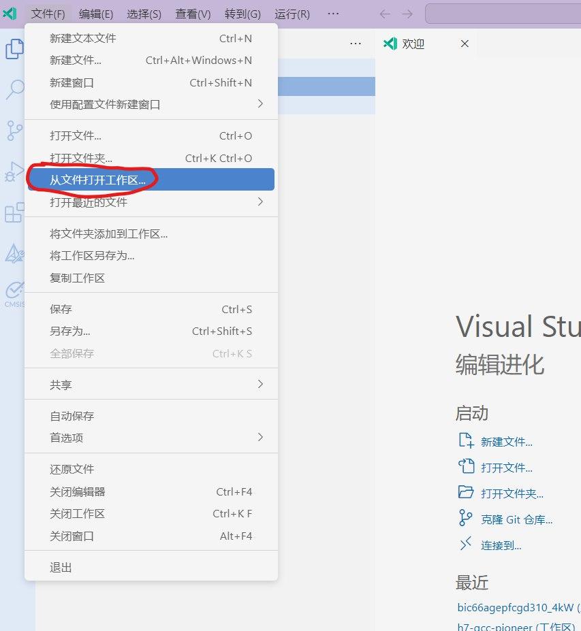Open the 文件(F) menu
Screen dimensions: 581x631
pyautogui.click(x=48, y=14)
